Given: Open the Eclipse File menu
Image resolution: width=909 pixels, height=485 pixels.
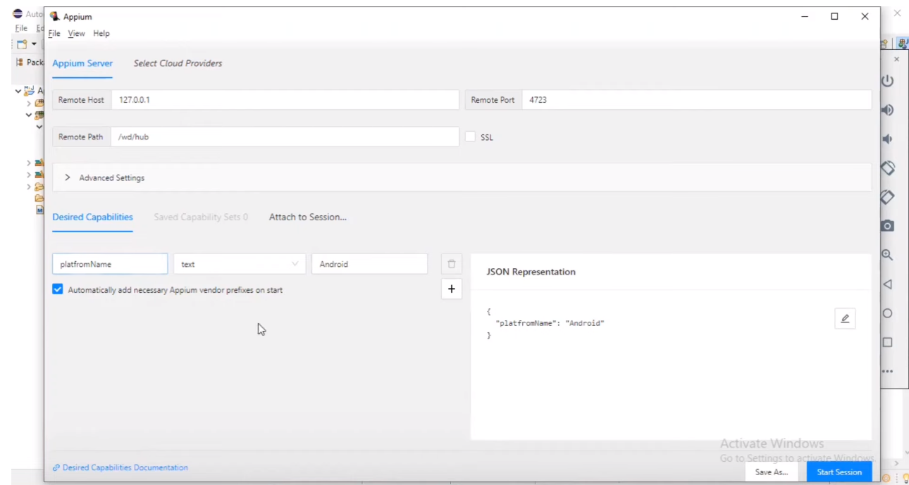Looking at the screenshot, I should [x=21, y=28].
